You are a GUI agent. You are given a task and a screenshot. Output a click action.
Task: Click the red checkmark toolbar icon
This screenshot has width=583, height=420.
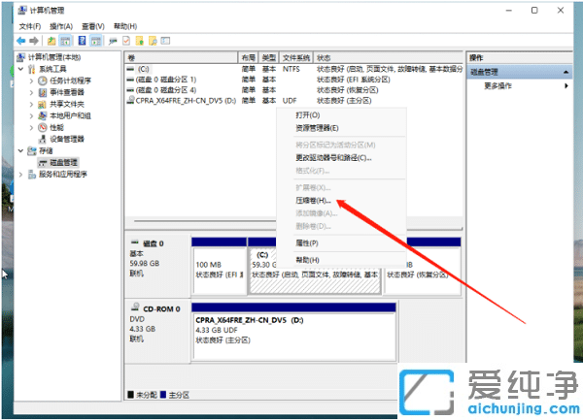[125, 41]
